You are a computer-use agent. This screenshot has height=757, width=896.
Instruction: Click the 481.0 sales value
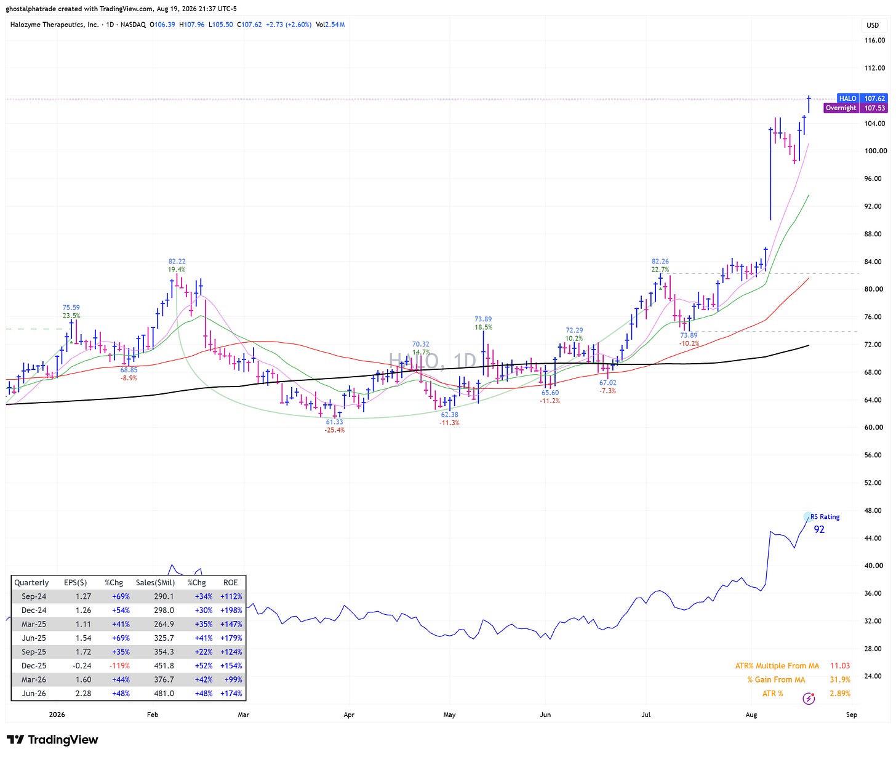164,693
